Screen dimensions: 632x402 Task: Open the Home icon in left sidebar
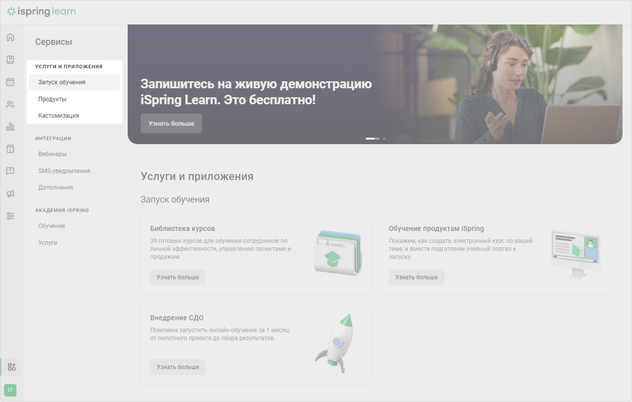click(10, 37)
